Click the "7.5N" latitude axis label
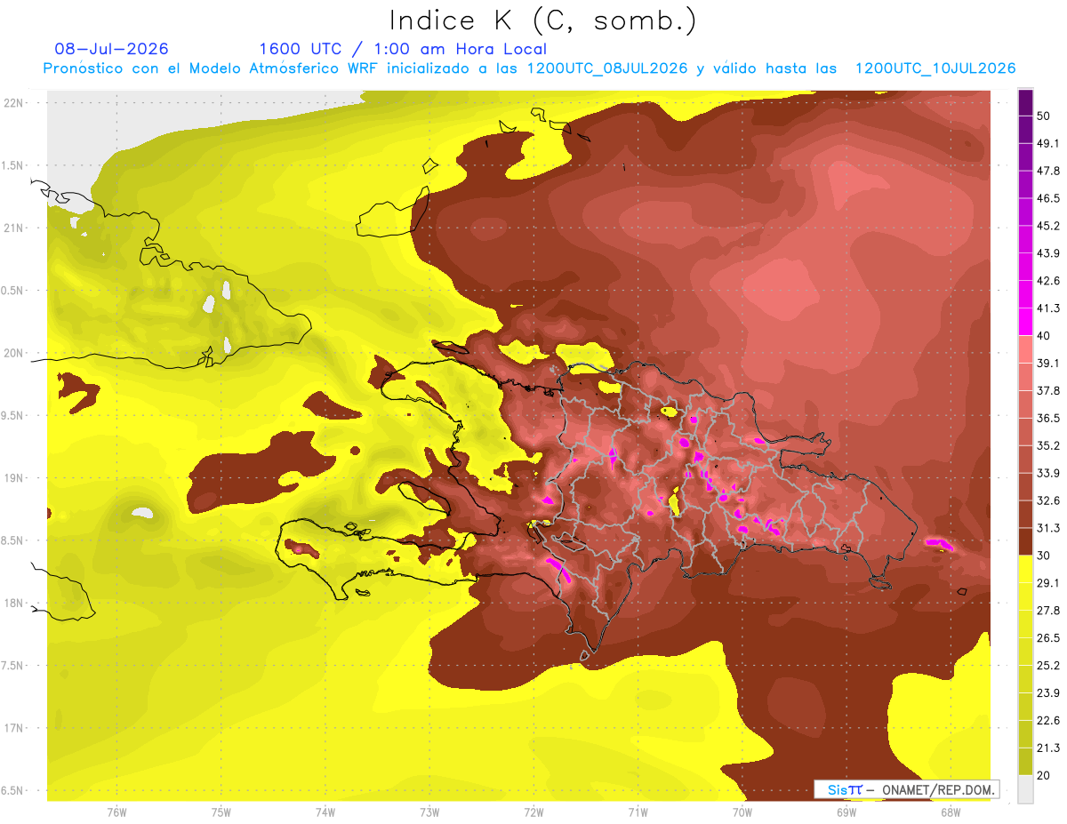The image size is (1067, 824). 13,667
